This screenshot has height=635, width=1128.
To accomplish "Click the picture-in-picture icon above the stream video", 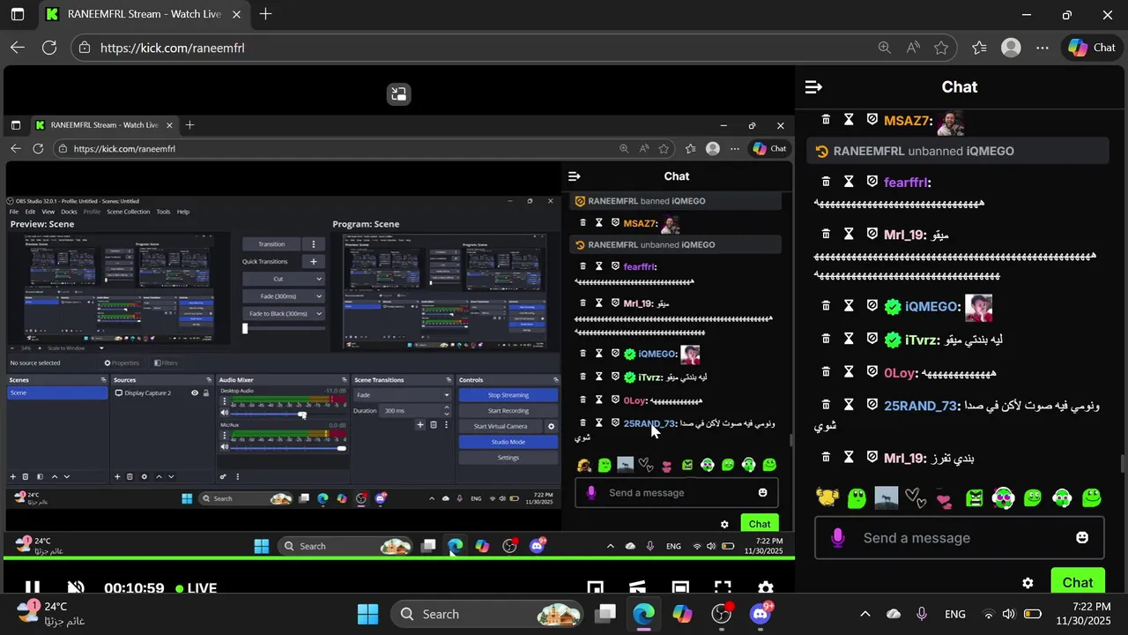I will click(399, 94).
